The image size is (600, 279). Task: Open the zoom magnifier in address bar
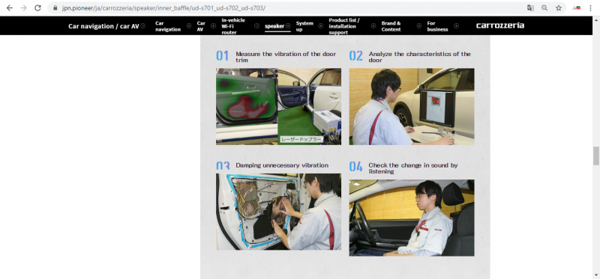point(544,8)
